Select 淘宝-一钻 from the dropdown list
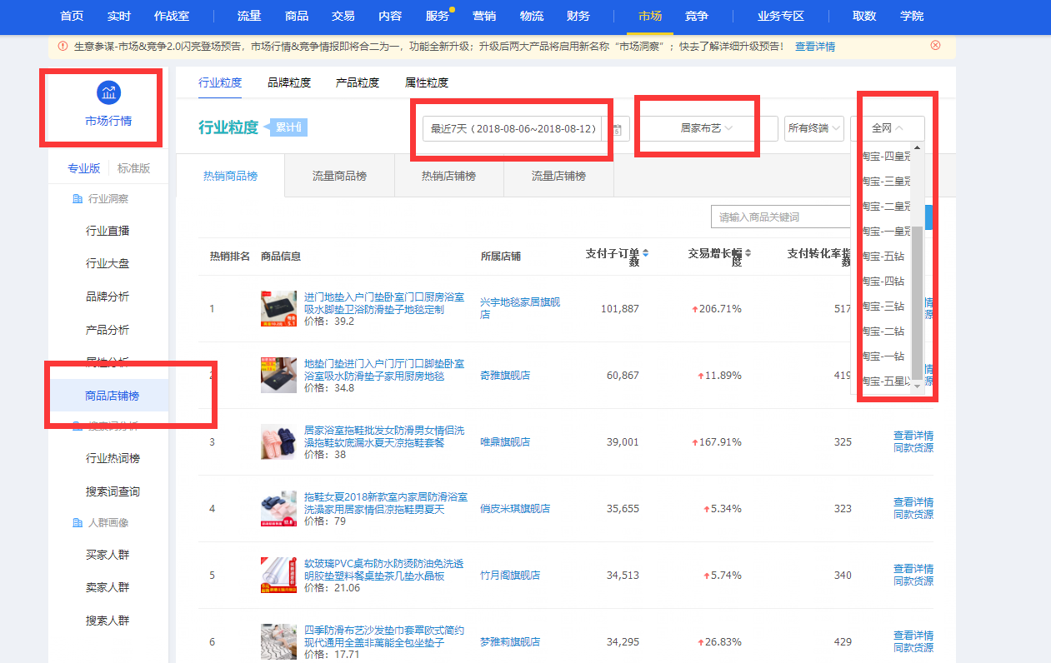 click(x=883, y=356)
